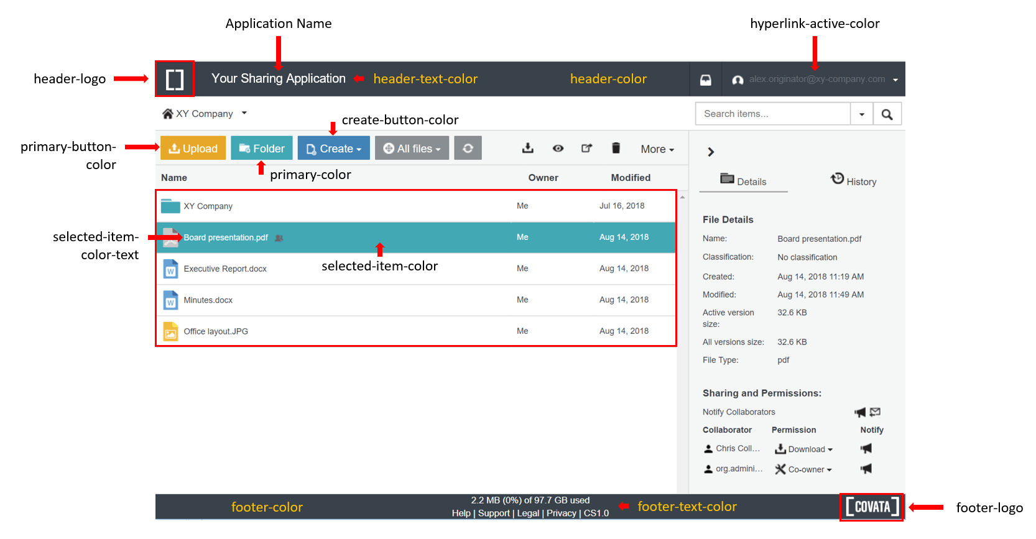The height and width of the screenshot is (539, 1036).
Task: Collapse the details panel with chevron arrow
Action: pos(711,152)
